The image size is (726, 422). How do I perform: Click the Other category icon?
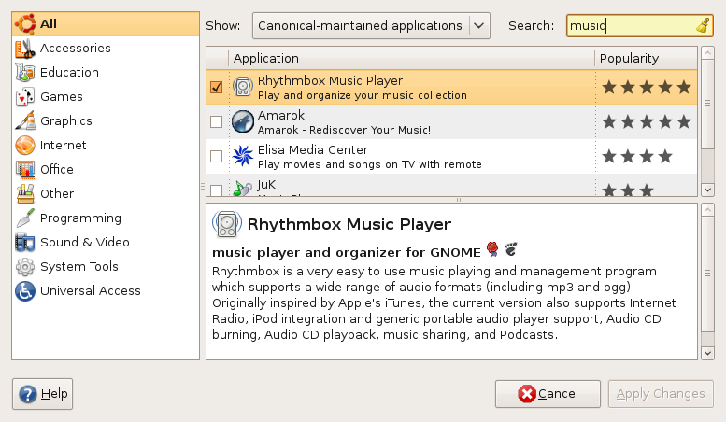coord(25,194)
